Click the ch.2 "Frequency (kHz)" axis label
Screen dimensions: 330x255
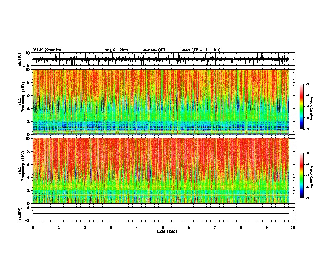coord(23,166)
